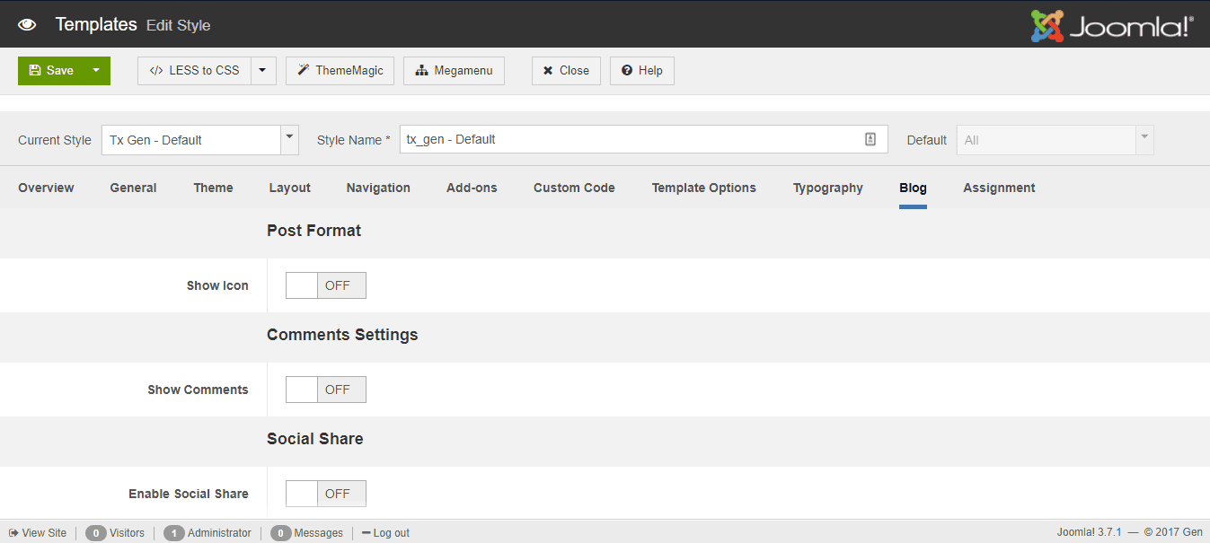Expand the Save button dropdown arrow
The width and height of the screenshot is (1210, 543).
tap(97, 70)
